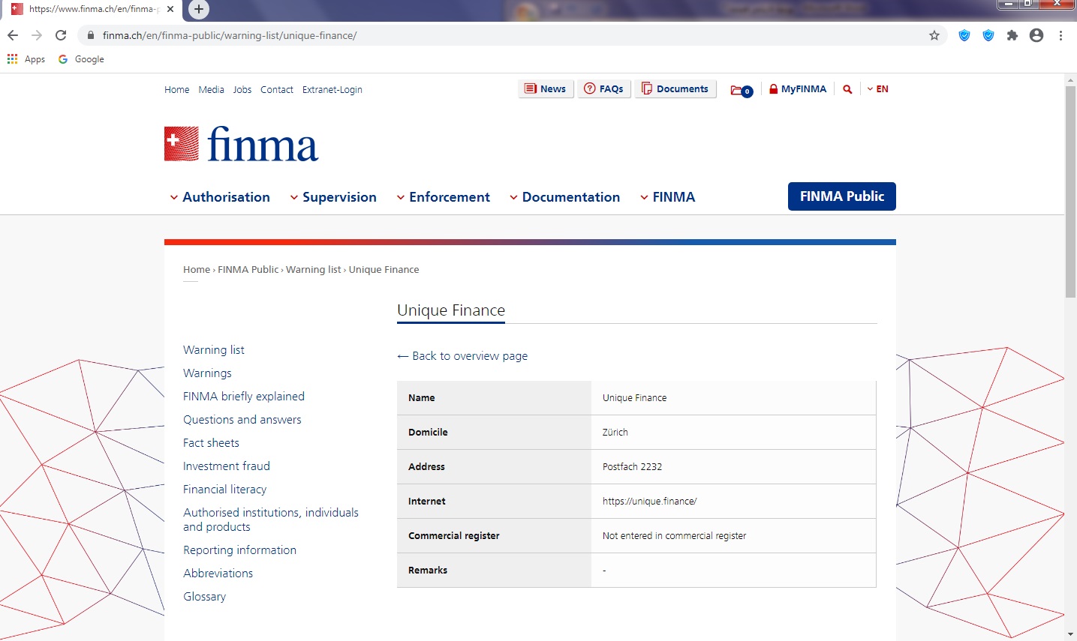Click the https://unique.finance/ value
The width and height of the screenshot is (1077, 641).
pyautogui.click(x=650, y=502)
